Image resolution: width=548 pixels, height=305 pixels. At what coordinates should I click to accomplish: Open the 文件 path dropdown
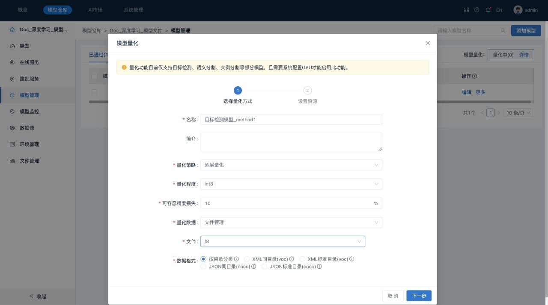(283, 241)
